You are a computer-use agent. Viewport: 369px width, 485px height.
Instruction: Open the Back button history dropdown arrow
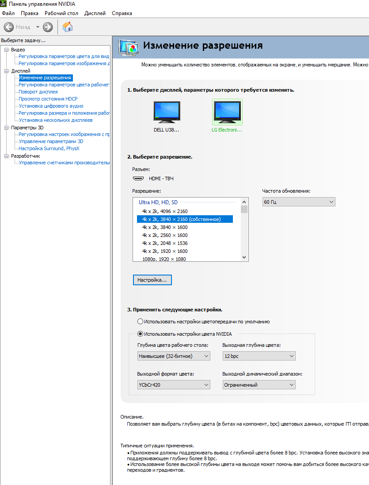coord(38,27)
